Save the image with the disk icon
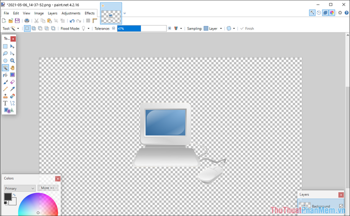Image resolution: width=350 pixels, height=216 pixels. point(17,21)
